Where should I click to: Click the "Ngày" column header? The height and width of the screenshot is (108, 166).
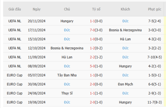point(37,9)
